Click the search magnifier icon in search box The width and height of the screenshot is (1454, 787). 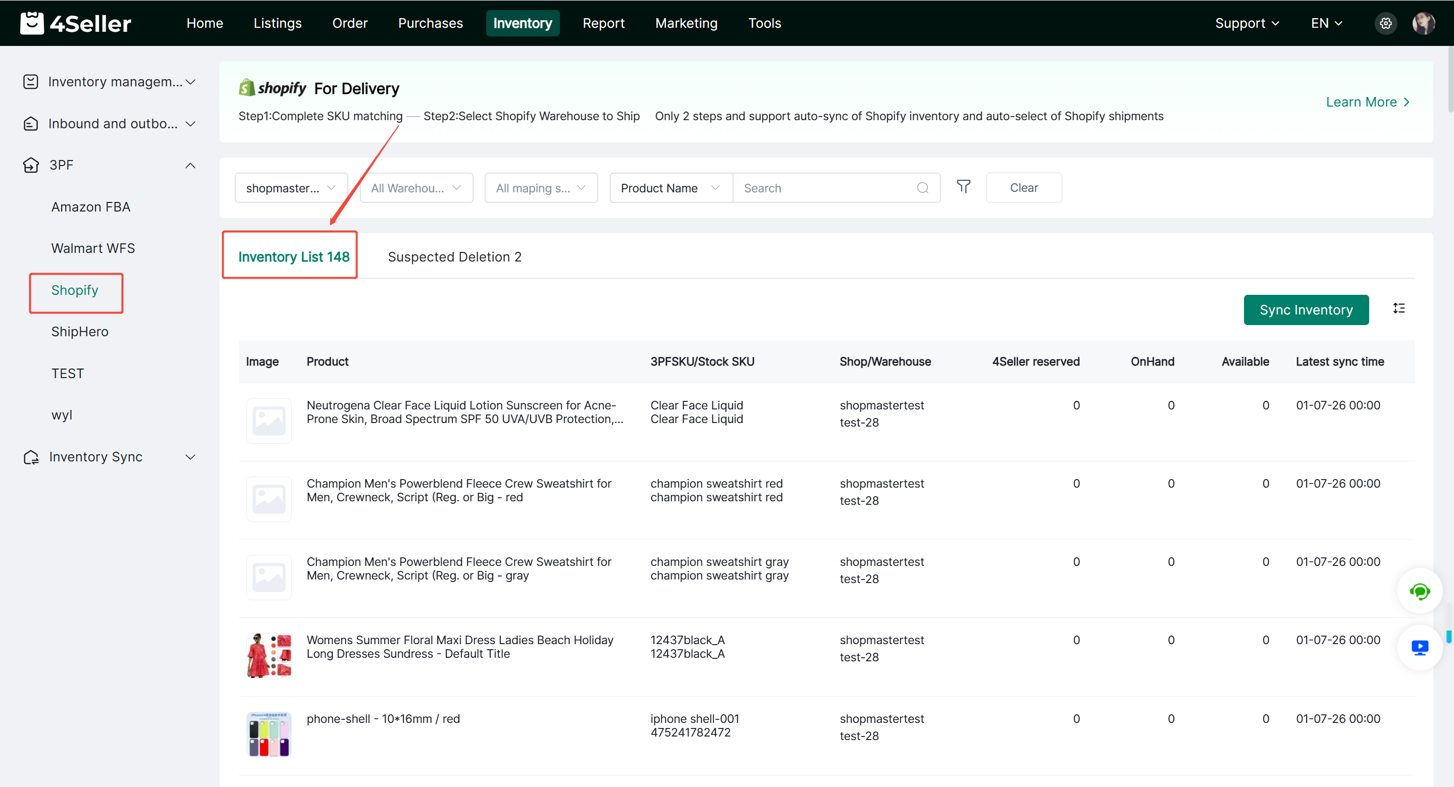(x=923, y=187)
